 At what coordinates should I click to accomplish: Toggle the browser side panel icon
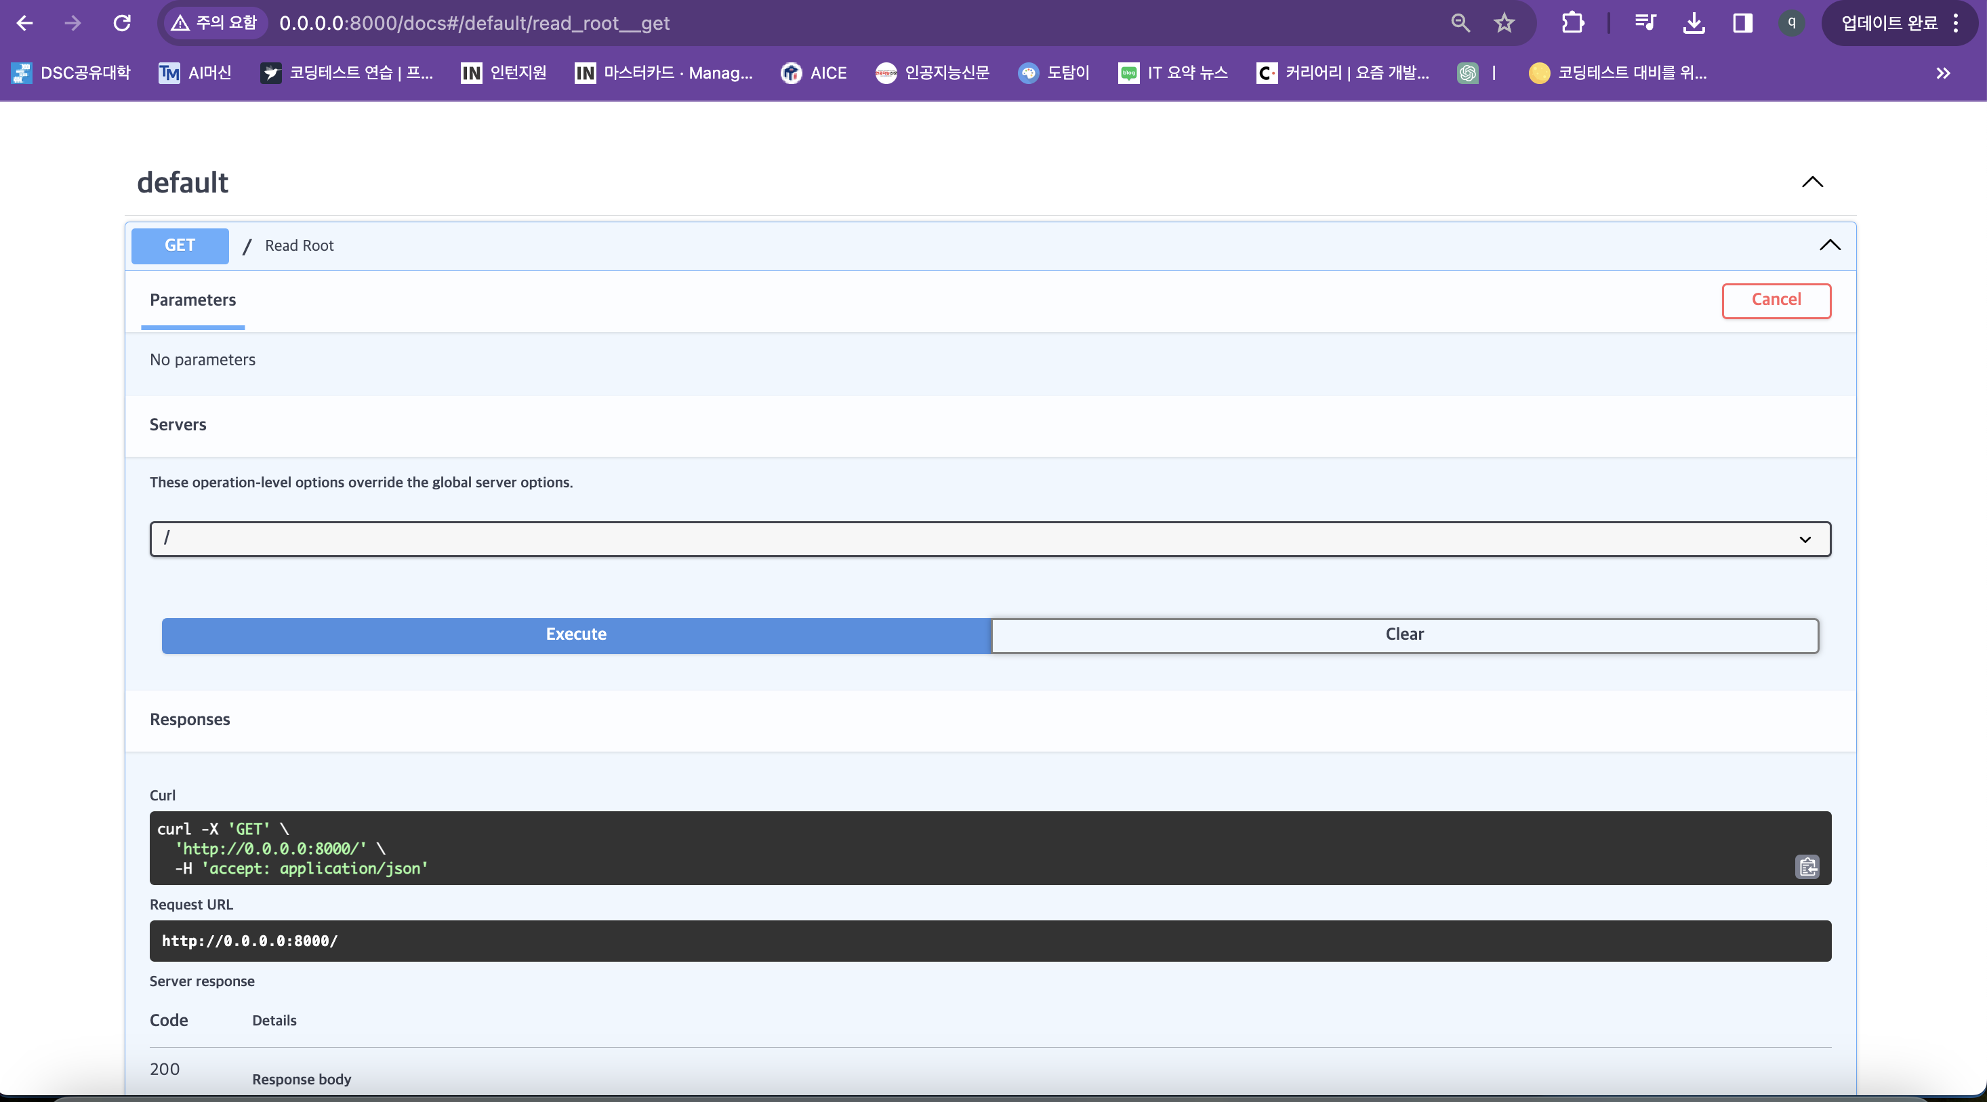pos(1742,23)
